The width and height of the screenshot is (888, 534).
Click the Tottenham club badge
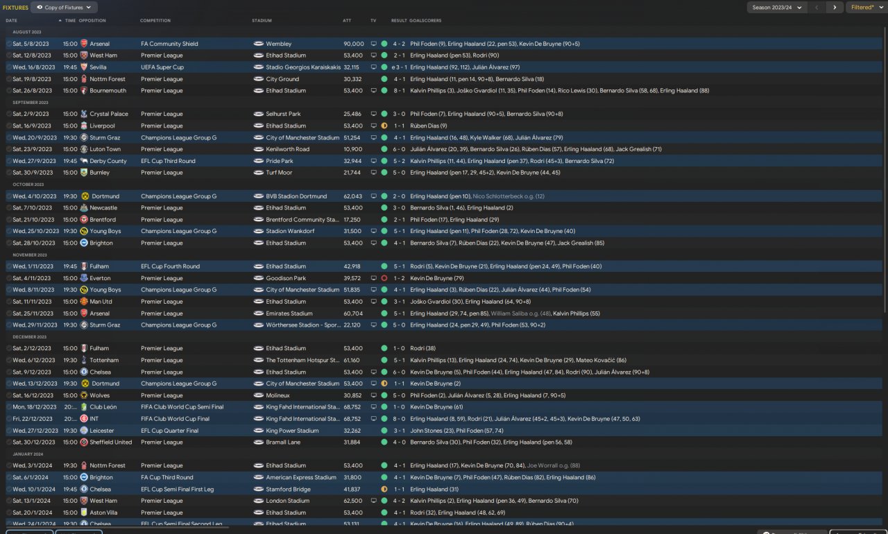tap(84, 361)
